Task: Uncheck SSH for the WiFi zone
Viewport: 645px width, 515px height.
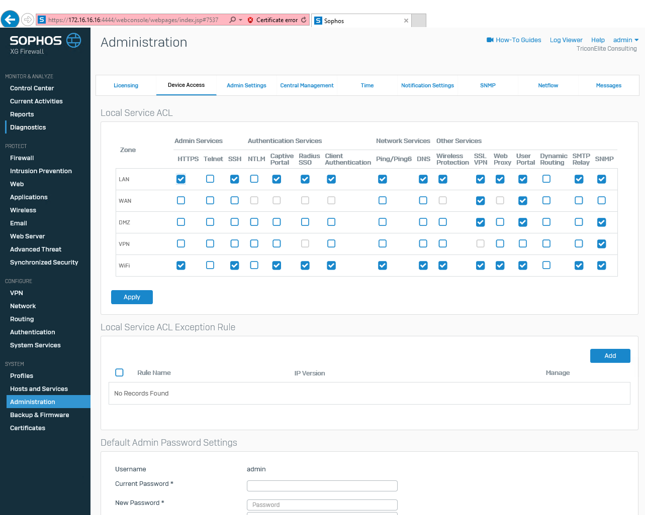Action: pos(234,266)
